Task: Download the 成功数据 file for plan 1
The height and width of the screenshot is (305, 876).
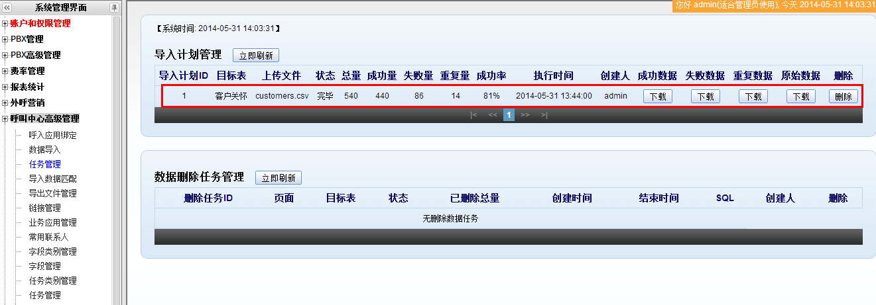Action: click(658, 97)
